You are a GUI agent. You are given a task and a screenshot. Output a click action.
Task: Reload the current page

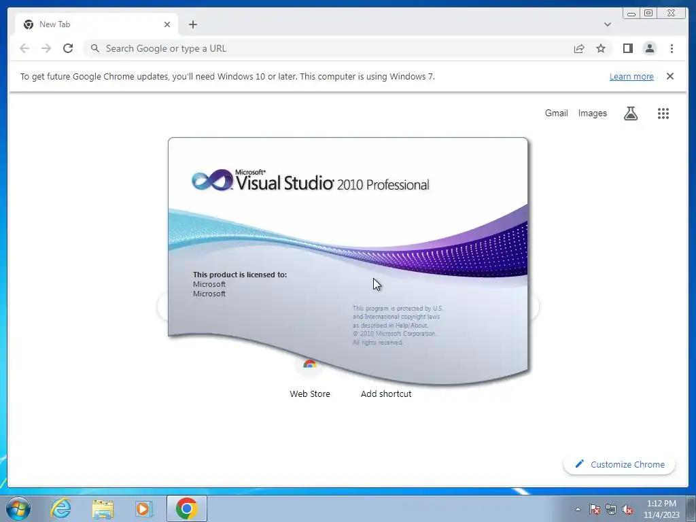point(68,48)
